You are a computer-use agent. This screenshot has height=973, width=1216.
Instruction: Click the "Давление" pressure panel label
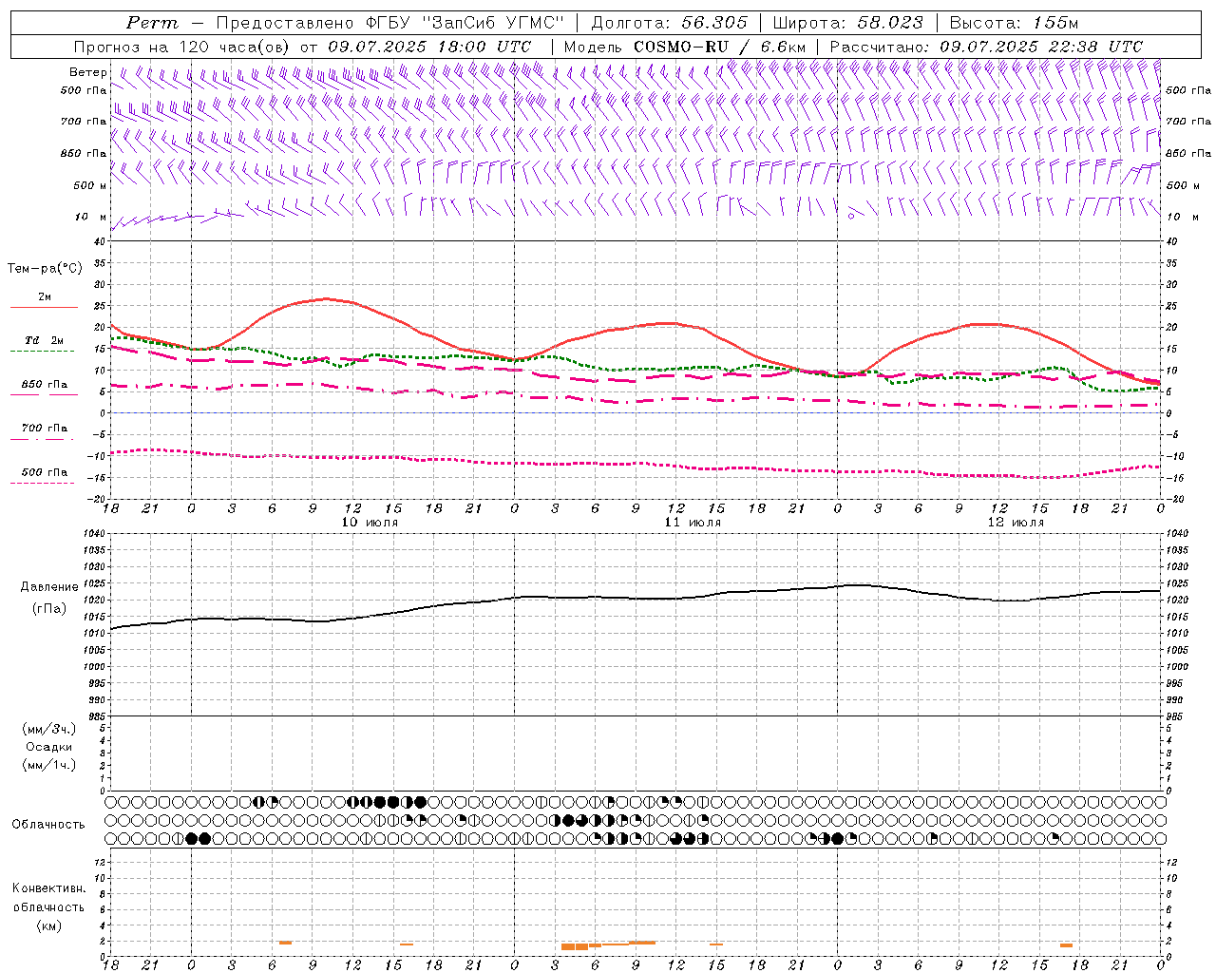point(47,587)
